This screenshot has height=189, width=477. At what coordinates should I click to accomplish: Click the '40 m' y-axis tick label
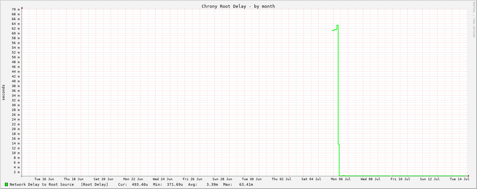16,81
